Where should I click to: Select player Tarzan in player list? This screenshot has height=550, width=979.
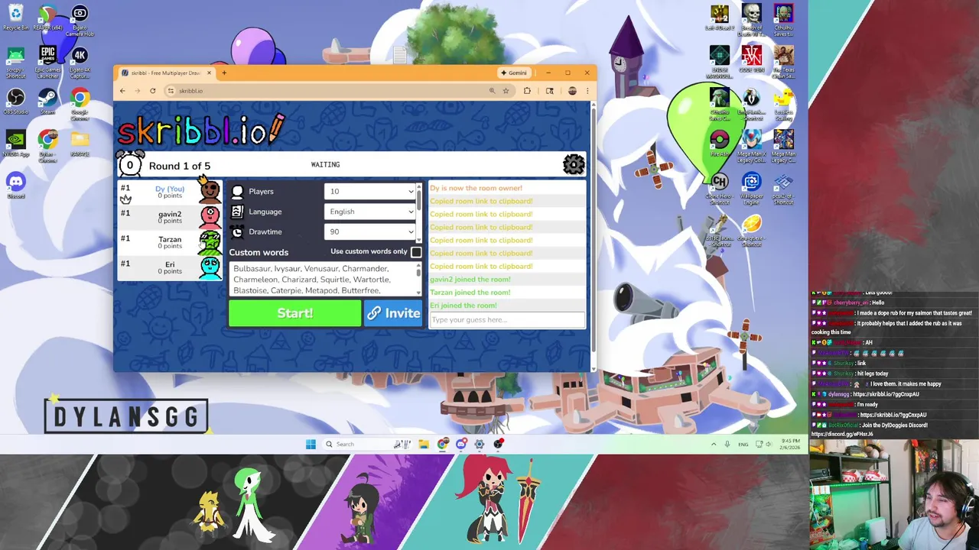tap(170, 242)
